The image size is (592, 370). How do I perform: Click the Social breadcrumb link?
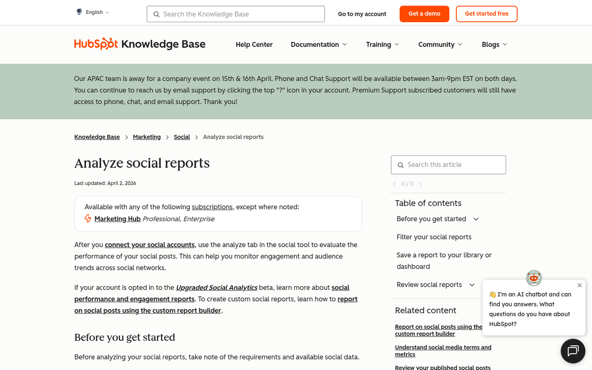point(182,137)
